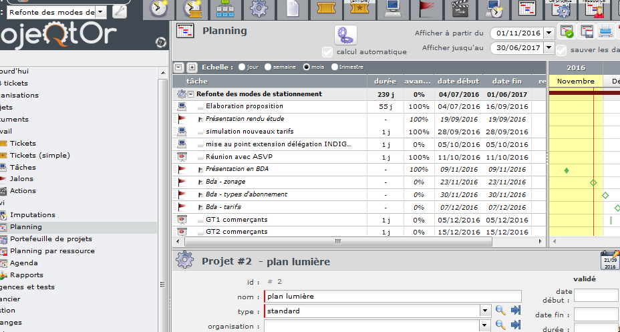Click the automatic calculation gears icon
This screenshot has width=620, height=332.
[345, 35]
